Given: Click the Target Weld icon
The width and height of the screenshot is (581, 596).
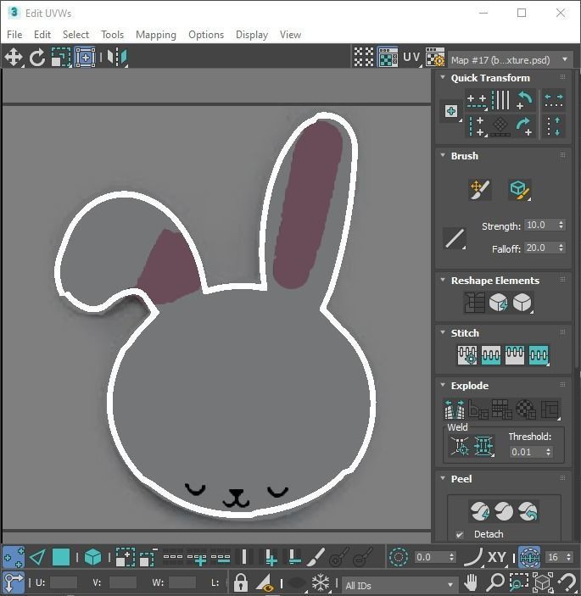Looking at the screenshot, I should [460, 445].
